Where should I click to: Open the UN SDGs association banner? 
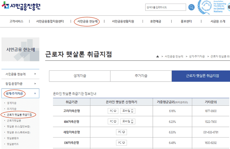[212, 7]
